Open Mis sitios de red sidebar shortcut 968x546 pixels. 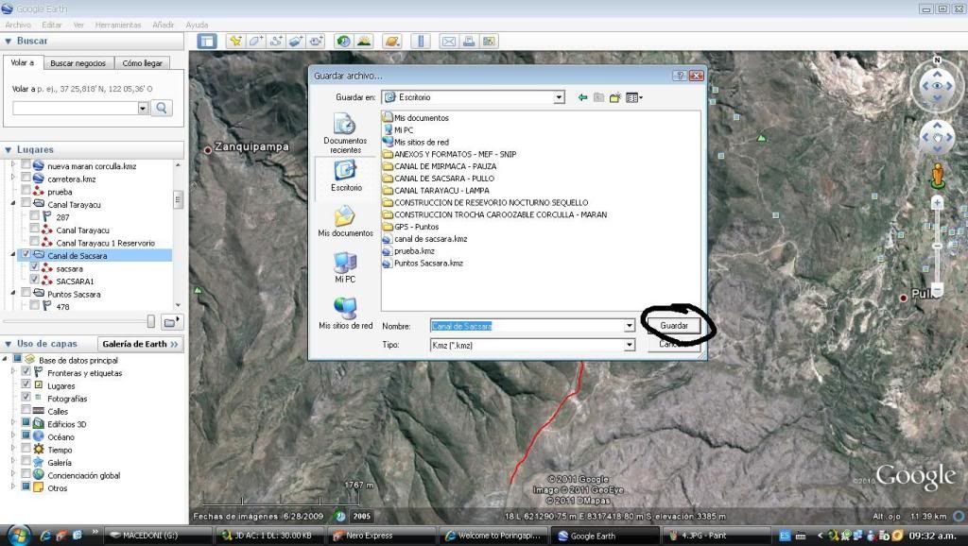coord(345,314)
